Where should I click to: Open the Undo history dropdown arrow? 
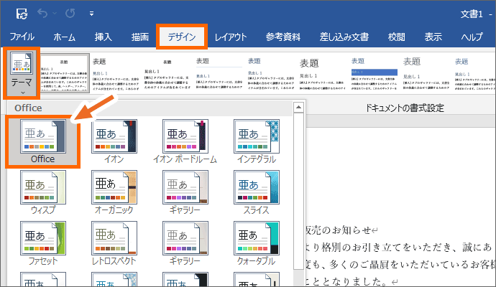(x=55, y=14)
